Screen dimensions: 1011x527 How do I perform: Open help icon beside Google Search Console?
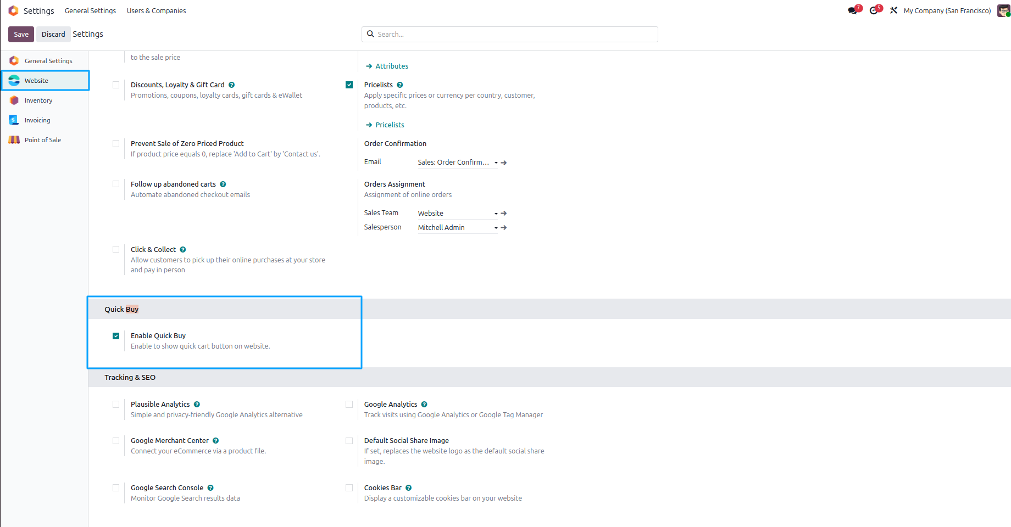tap(210, 488)
